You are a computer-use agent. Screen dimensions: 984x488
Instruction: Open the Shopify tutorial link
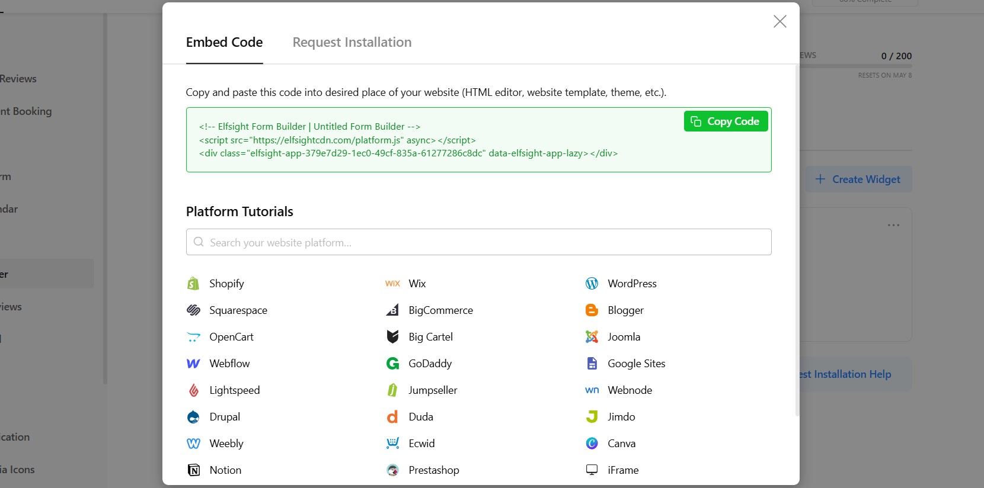click(226, 284)
